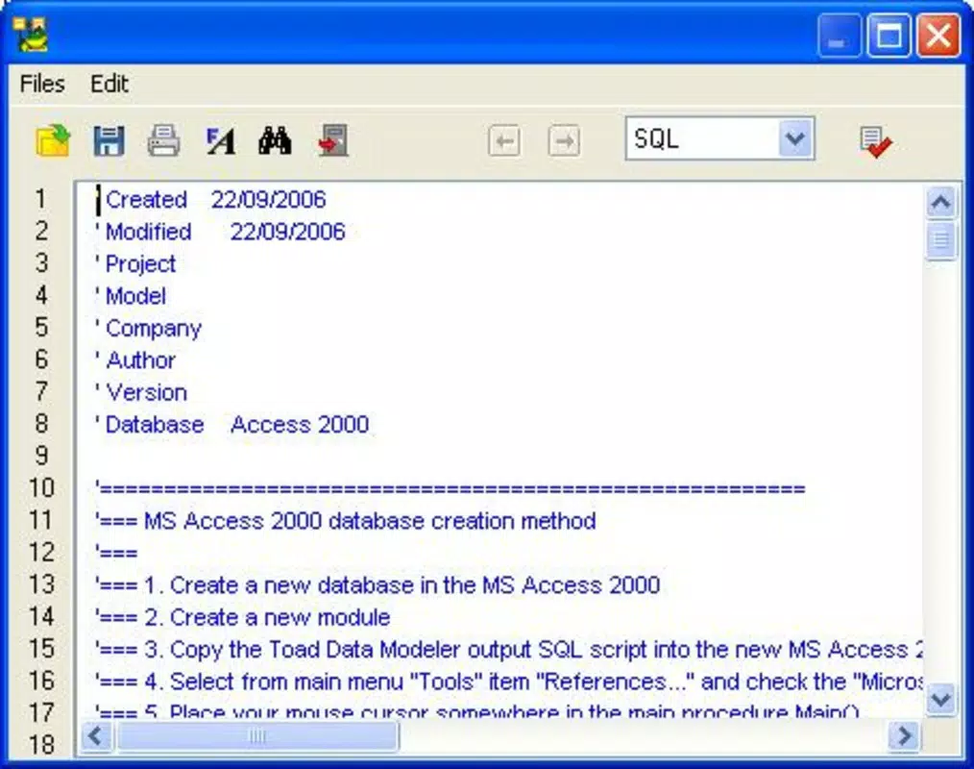Click the application icon in the title bar
The height and width of the screenshot is (769, 974).
(31, 35)
